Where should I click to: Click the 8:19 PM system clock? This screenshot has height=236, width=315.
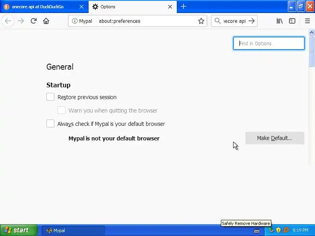(x=300, y=230)
